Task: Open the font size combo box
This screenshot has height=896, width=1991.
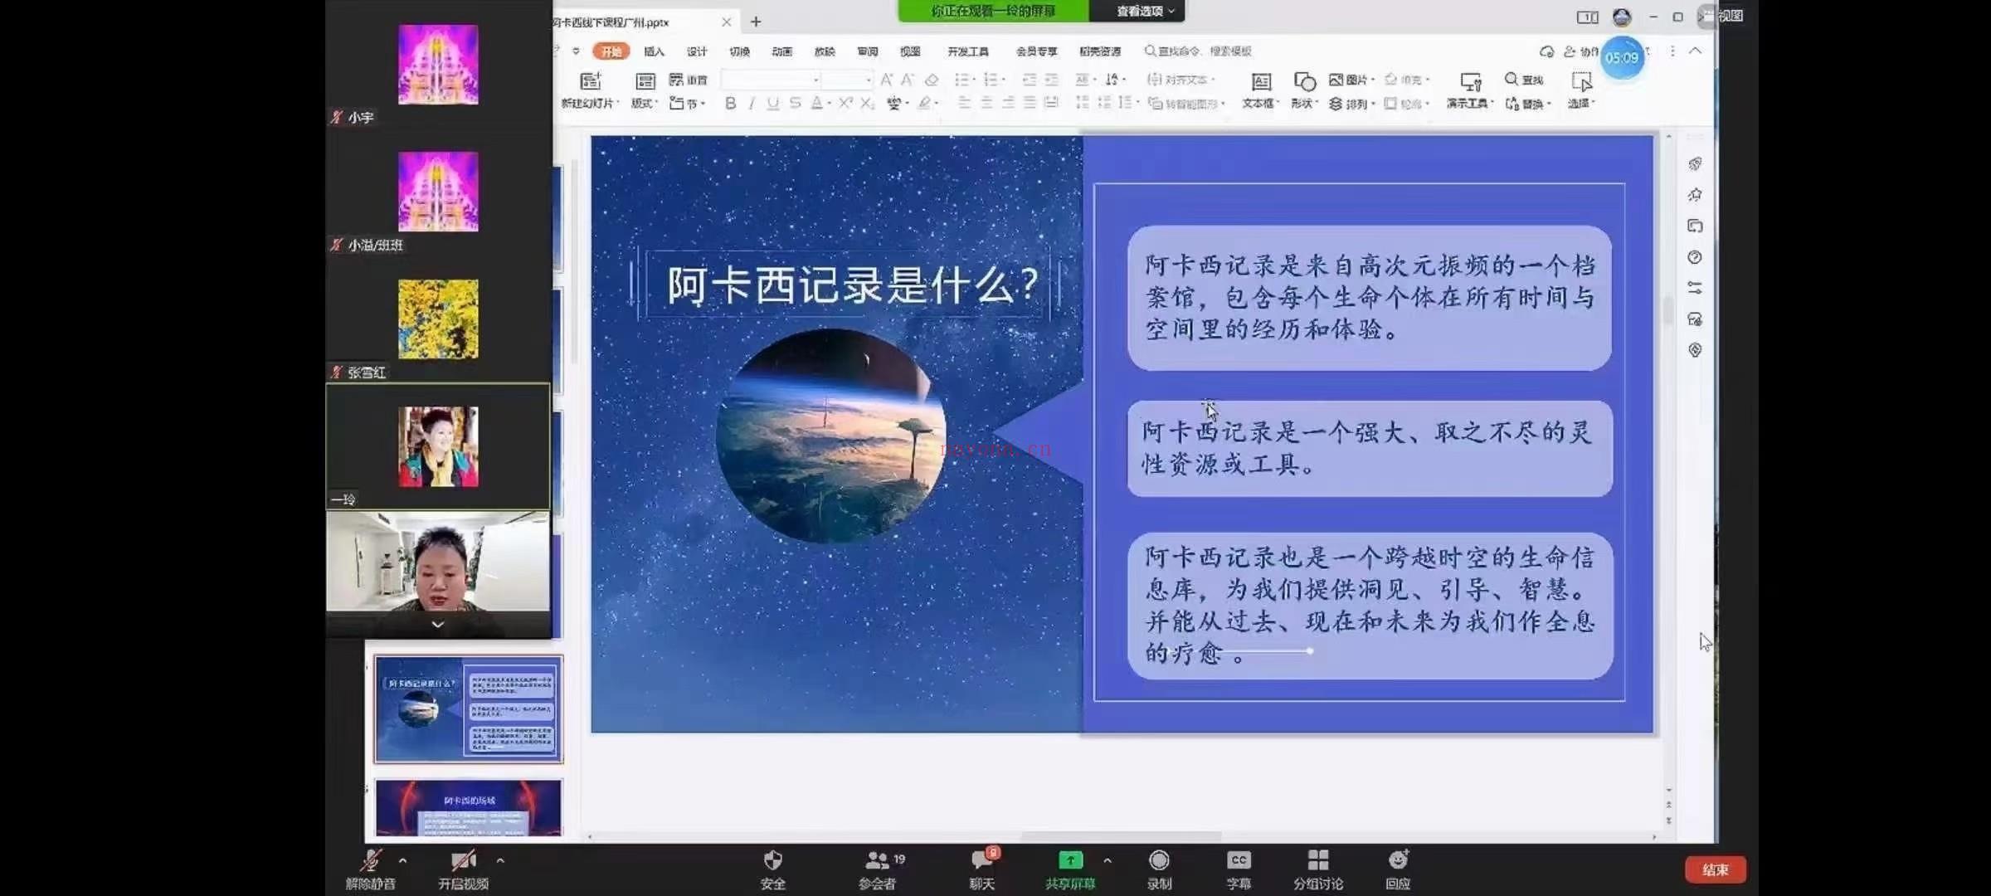Action: [847, 80]
